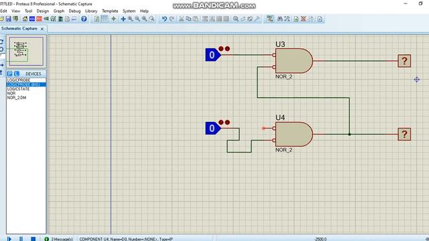Click the red PCB Layout toolbar icon
Screen dimensions: 429x241
tap(39, 19)
